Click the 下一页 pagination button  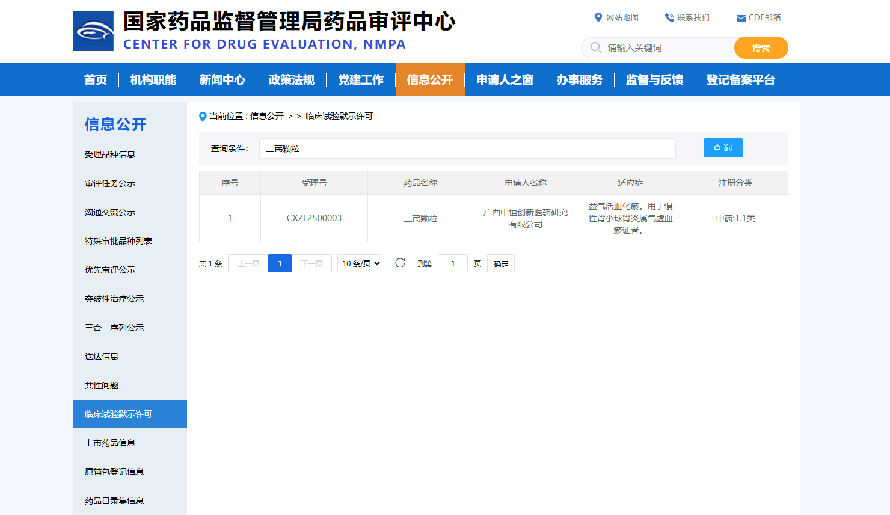point(311,263)
